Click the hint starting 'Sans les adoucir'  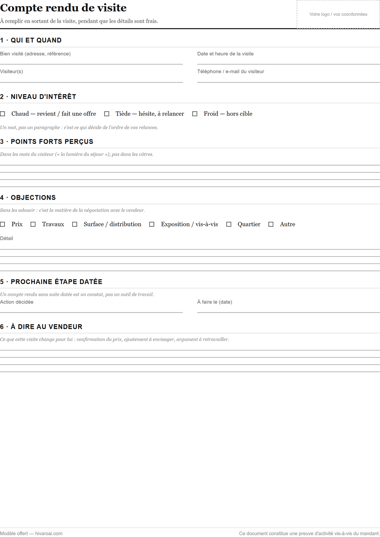pyautogui.click(x=73, y=210)
